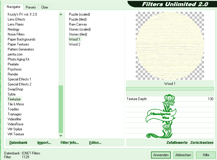Select Puzzle (scaled) filter
Viewport: 217px width, 160px height.
79,14
